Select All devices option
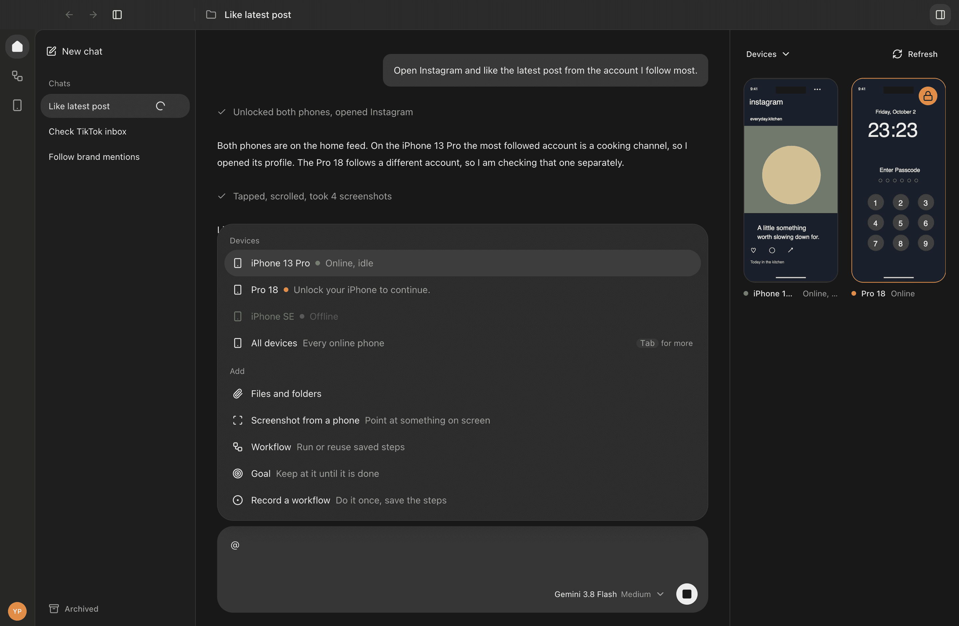959x626 pixels. pos(462,343)
